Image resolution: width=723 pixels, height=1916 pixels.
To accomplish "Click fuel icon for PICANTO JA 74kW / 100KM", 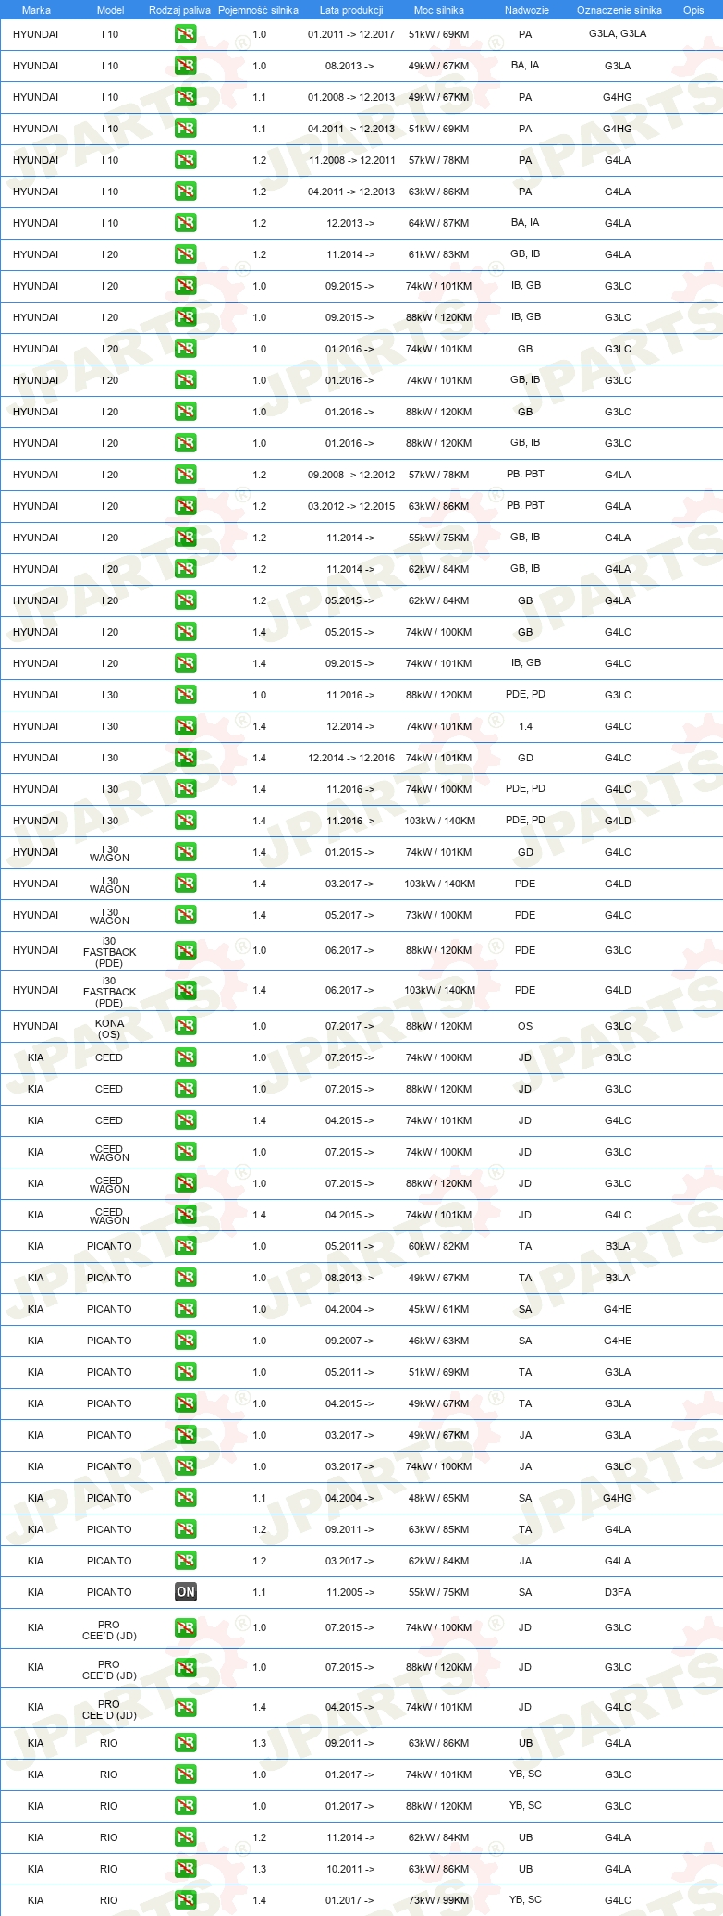I will coord(186,1466).
